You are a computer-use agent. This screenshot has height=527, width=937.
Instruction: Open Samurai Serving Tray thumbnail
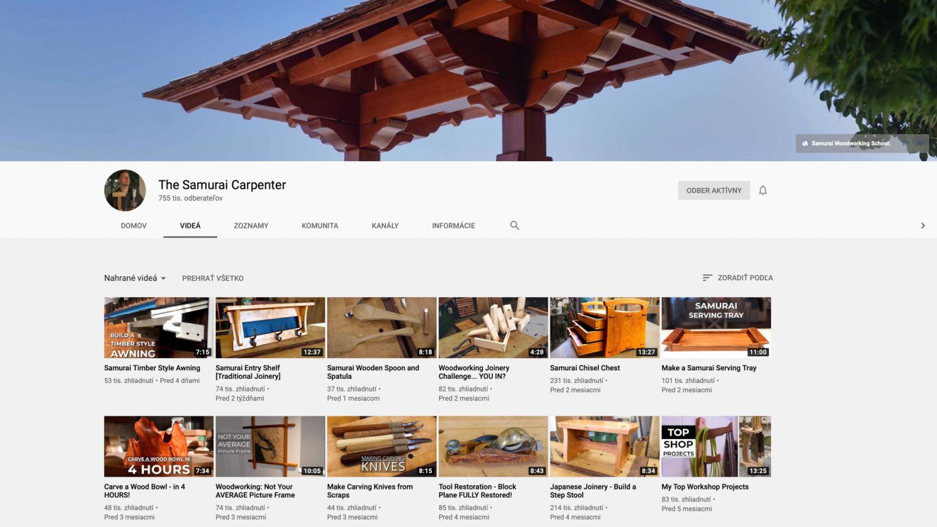click(716, 328)
